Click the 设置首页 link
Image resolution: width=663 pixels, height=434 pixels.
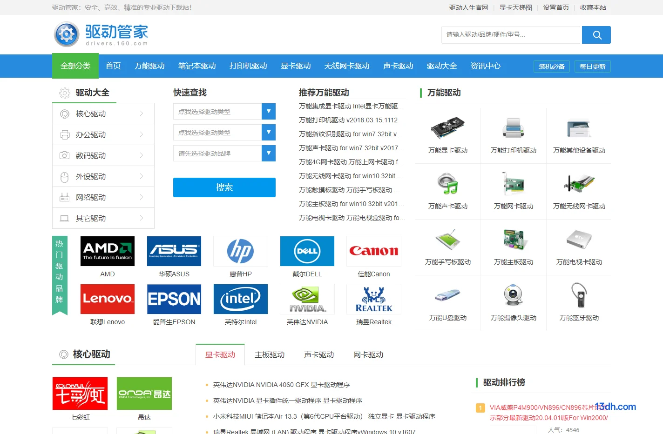coord(556,7)
